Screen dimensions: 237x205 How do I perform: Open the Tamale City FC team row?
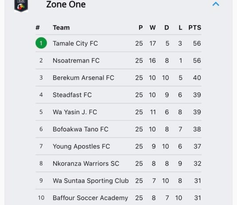[x=118, y=43]
